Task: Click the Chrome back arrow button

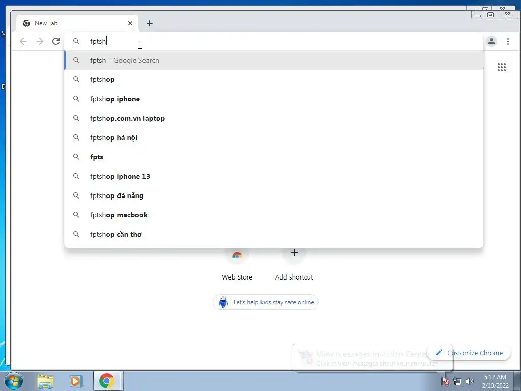Action: 23,41
